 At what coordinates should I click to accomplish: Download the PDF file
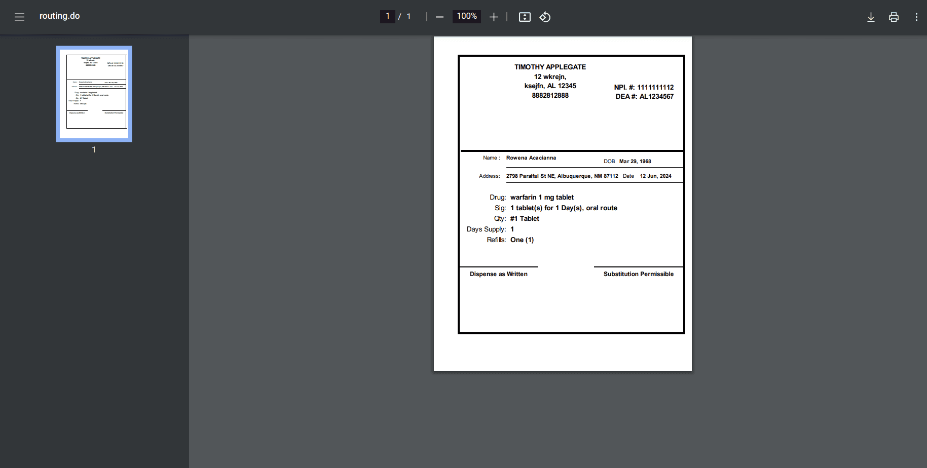pos(871,17)
